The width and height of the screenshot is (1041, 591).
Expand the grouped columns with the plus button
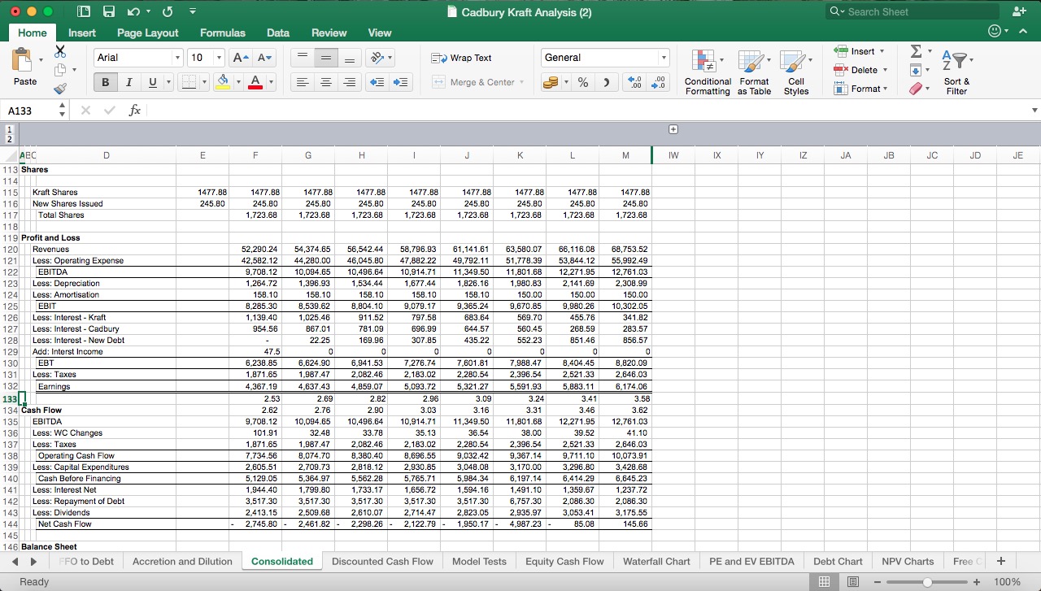tap(673, 129)
